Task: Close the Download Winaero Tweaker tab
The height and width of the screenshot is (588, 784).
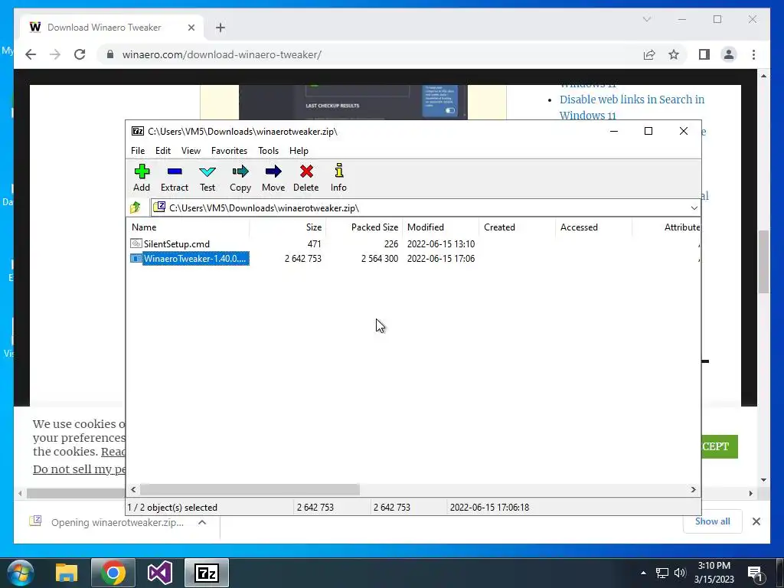Action: tap(191, 28)
